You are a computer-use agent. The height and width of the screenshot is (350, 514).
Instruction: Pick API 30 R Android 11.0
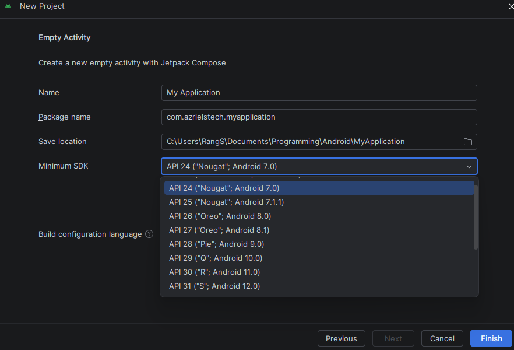(319, 272)
